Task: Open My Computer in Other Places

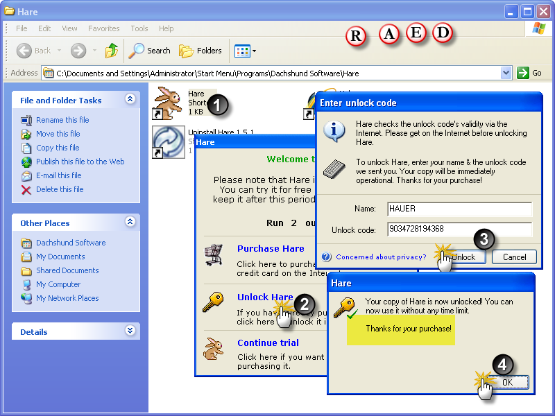Action: (x=58, y=284)
